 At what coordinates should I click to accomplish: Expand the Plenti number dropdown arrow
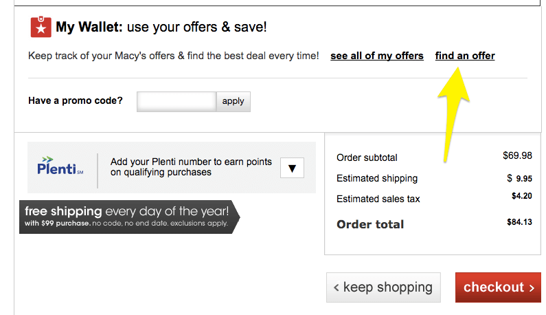coord(292,168)
